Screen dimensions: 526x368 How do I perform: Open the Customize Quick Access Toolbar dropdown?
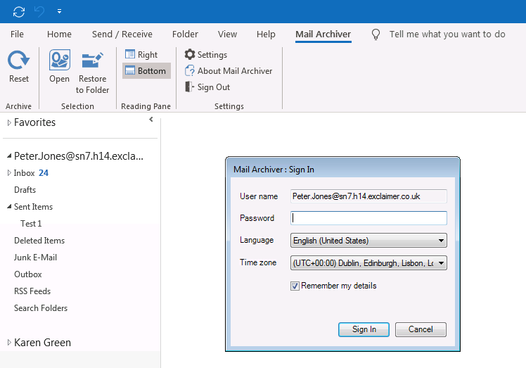click(59, 11)
